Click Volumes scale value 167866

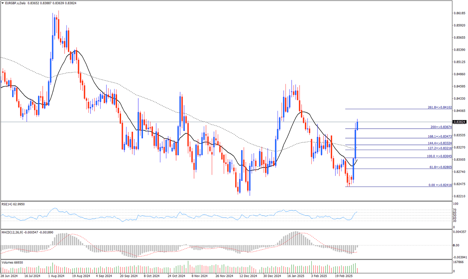[x=459, y=262]
